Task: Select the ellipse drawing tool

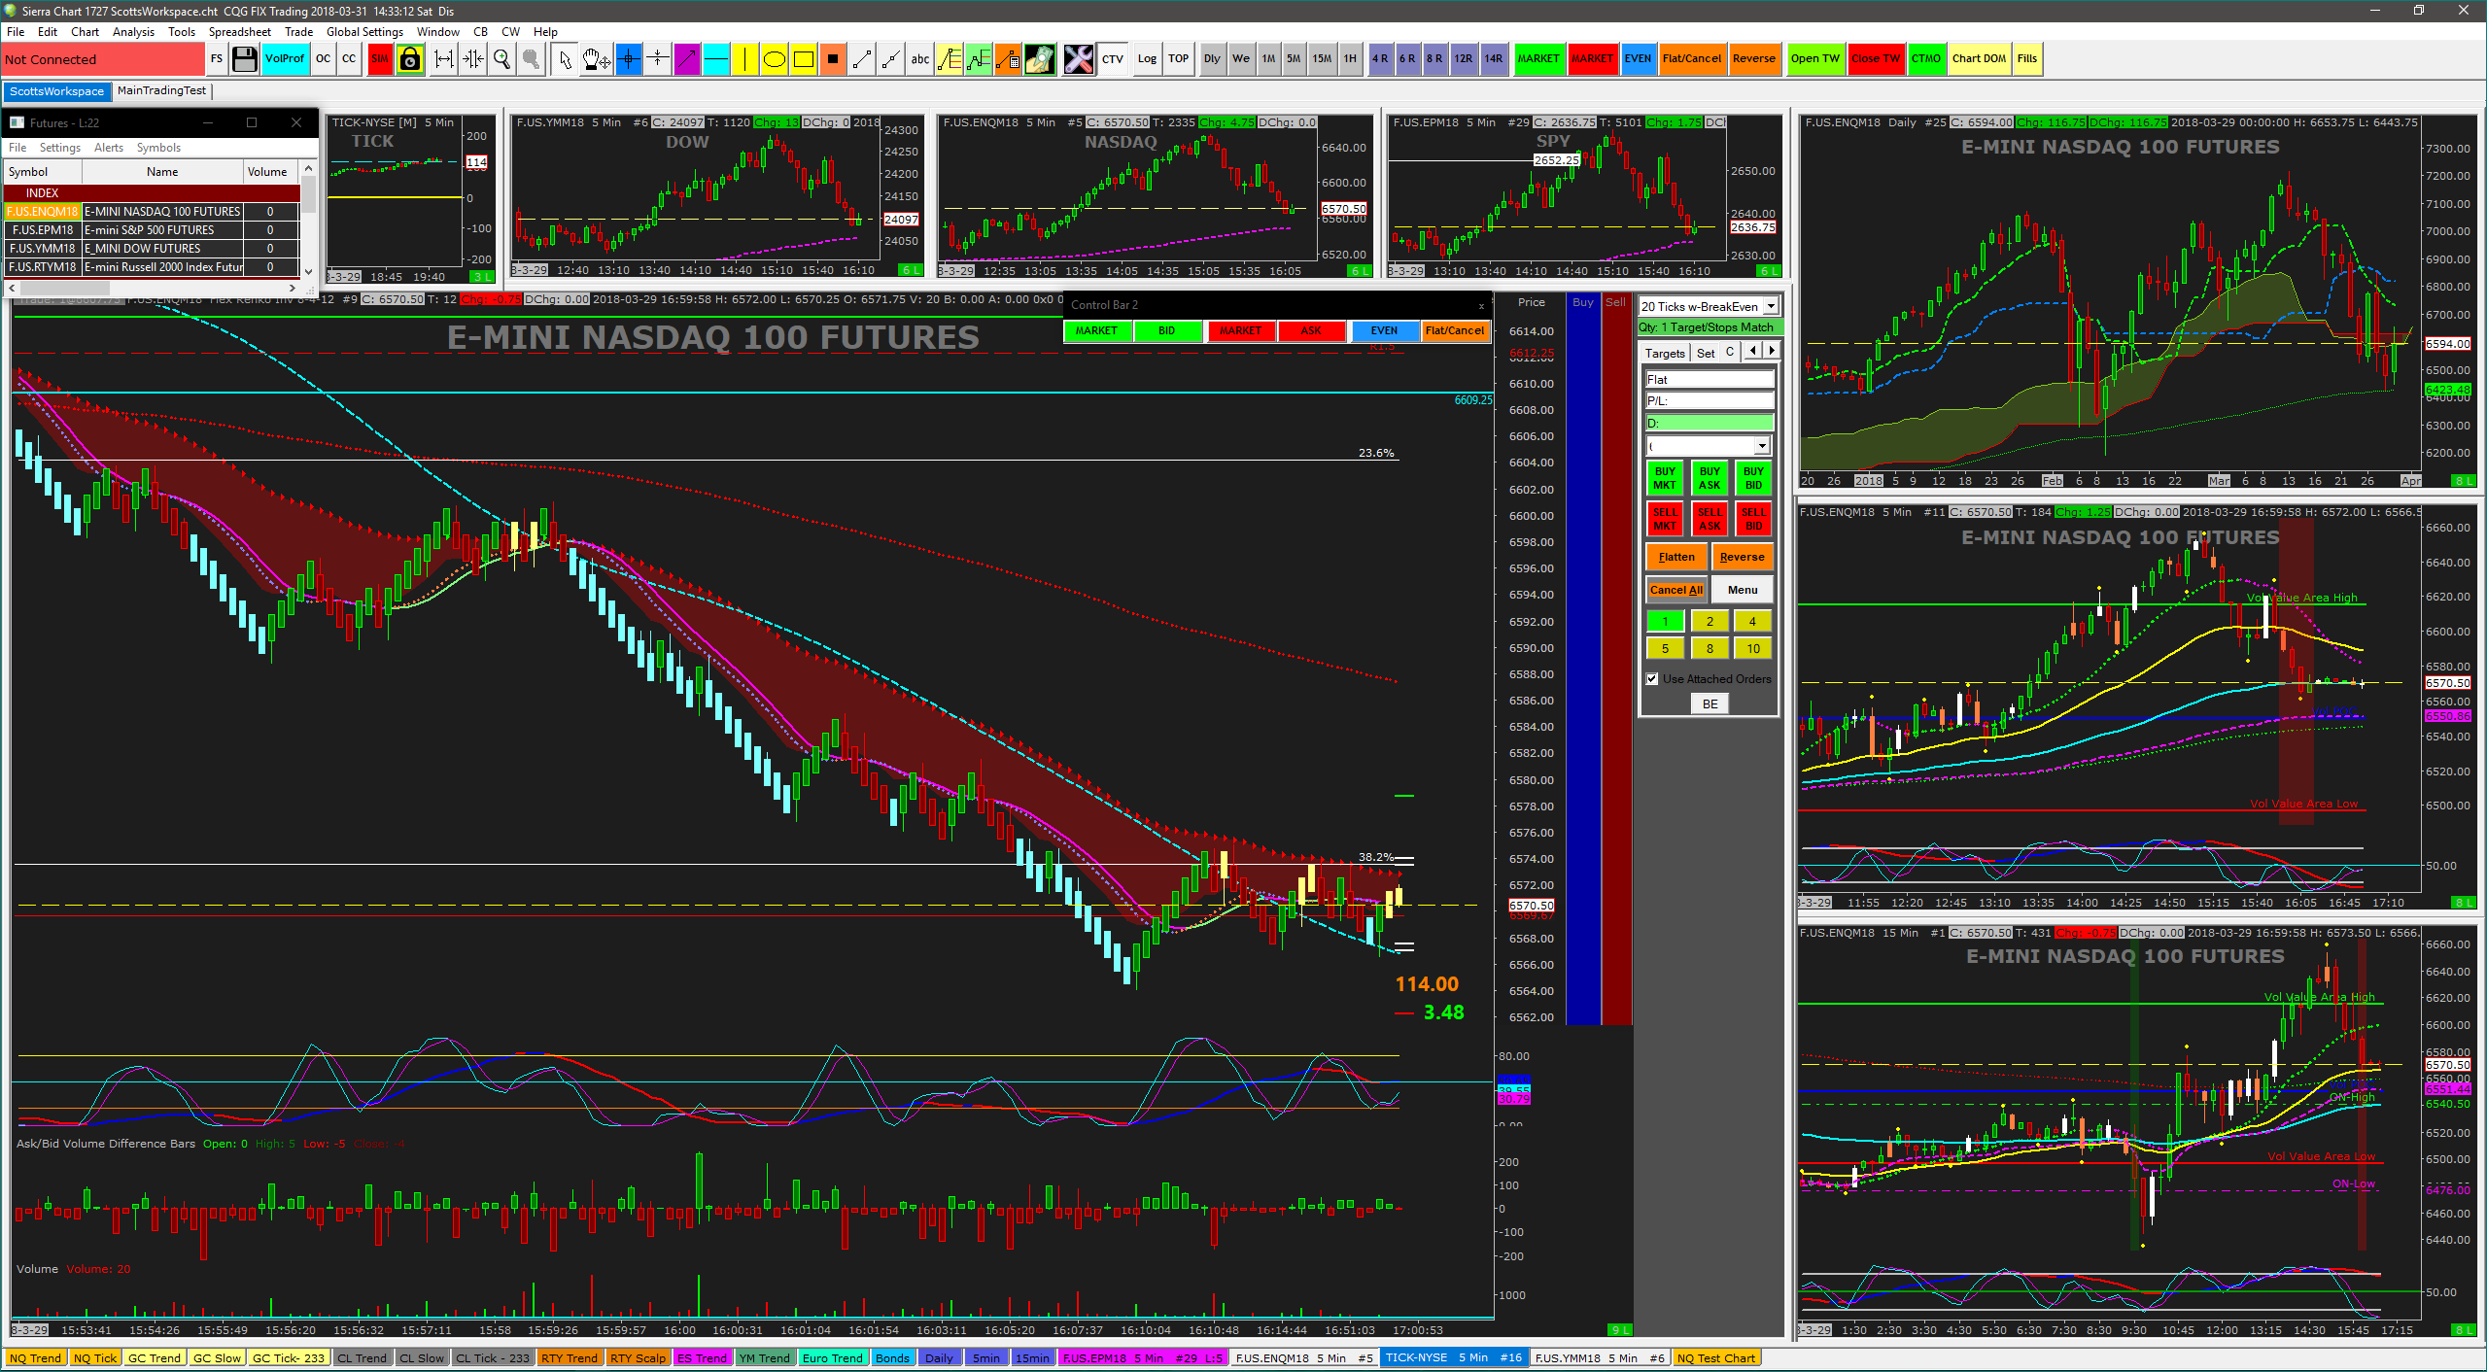Action: pos(774,59)
